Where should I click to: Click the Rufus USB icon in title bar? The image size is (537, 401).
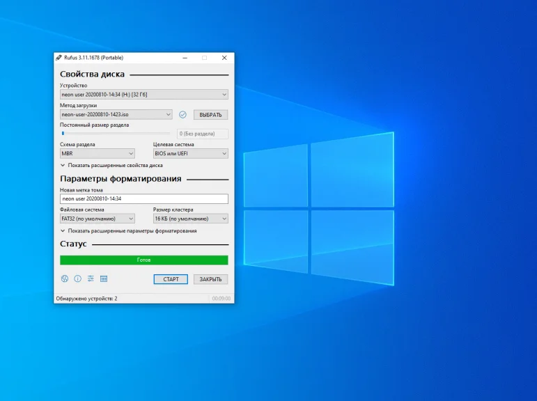(x=59, y=58)
